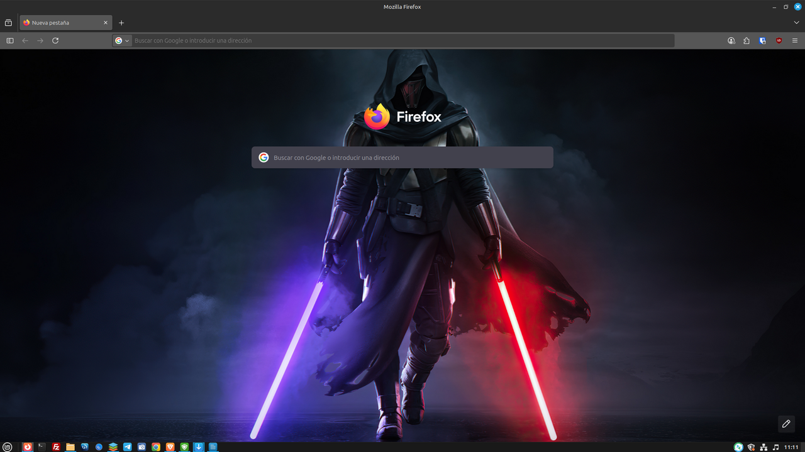Open the uBlock Origin extension

pyautogui.click(x=779, y=40)
